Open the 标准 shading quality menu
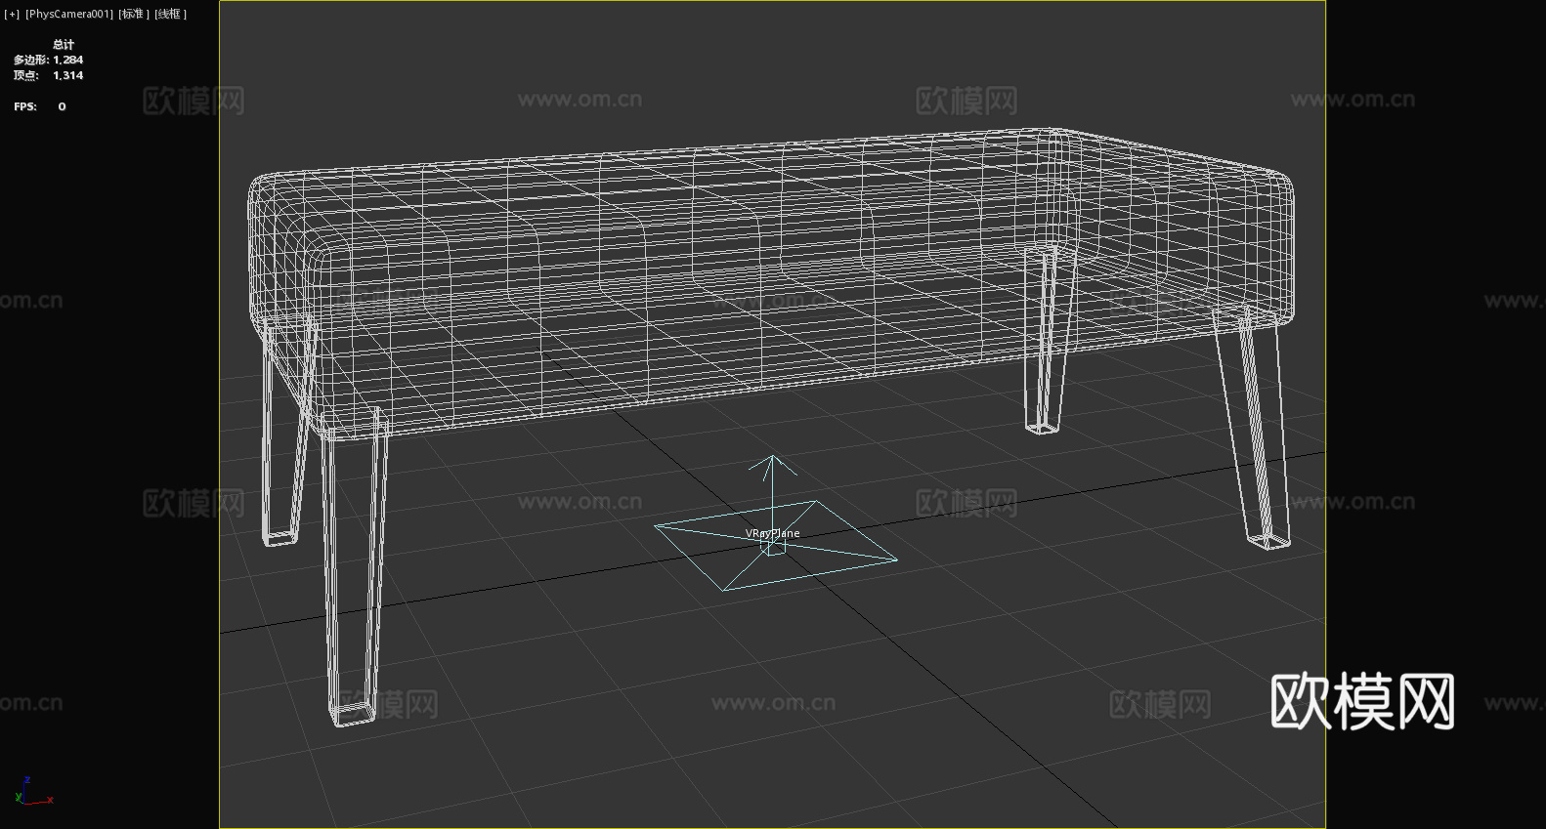 click(x=134, y=14)
